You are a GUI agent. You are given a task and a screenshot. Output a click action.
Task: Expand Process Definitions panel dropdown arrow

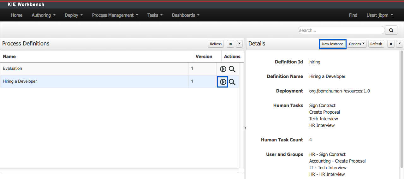click(x=239, y=44)
